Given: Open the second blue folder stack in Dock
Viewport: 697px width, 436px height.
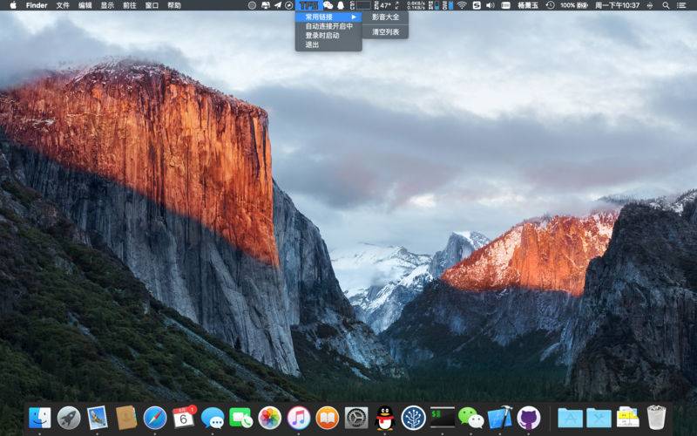Looking at the screenshot, I should pos(599,419).
